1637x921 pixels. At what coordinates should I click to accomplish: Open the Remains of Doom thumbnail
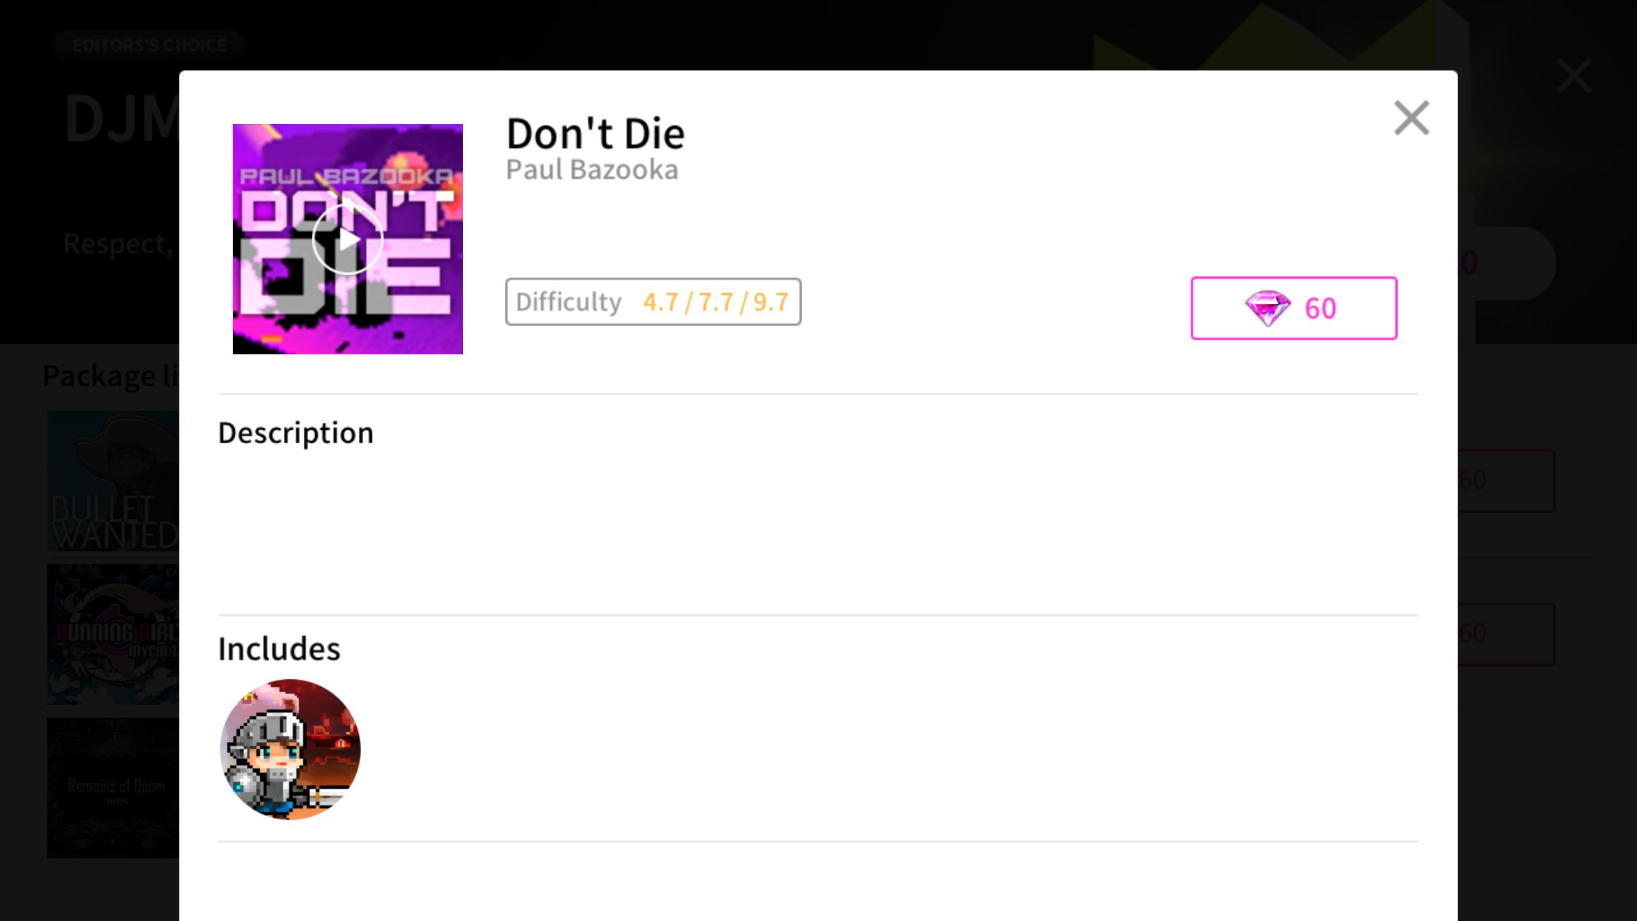pyautogui.click(x=113, y=788)
